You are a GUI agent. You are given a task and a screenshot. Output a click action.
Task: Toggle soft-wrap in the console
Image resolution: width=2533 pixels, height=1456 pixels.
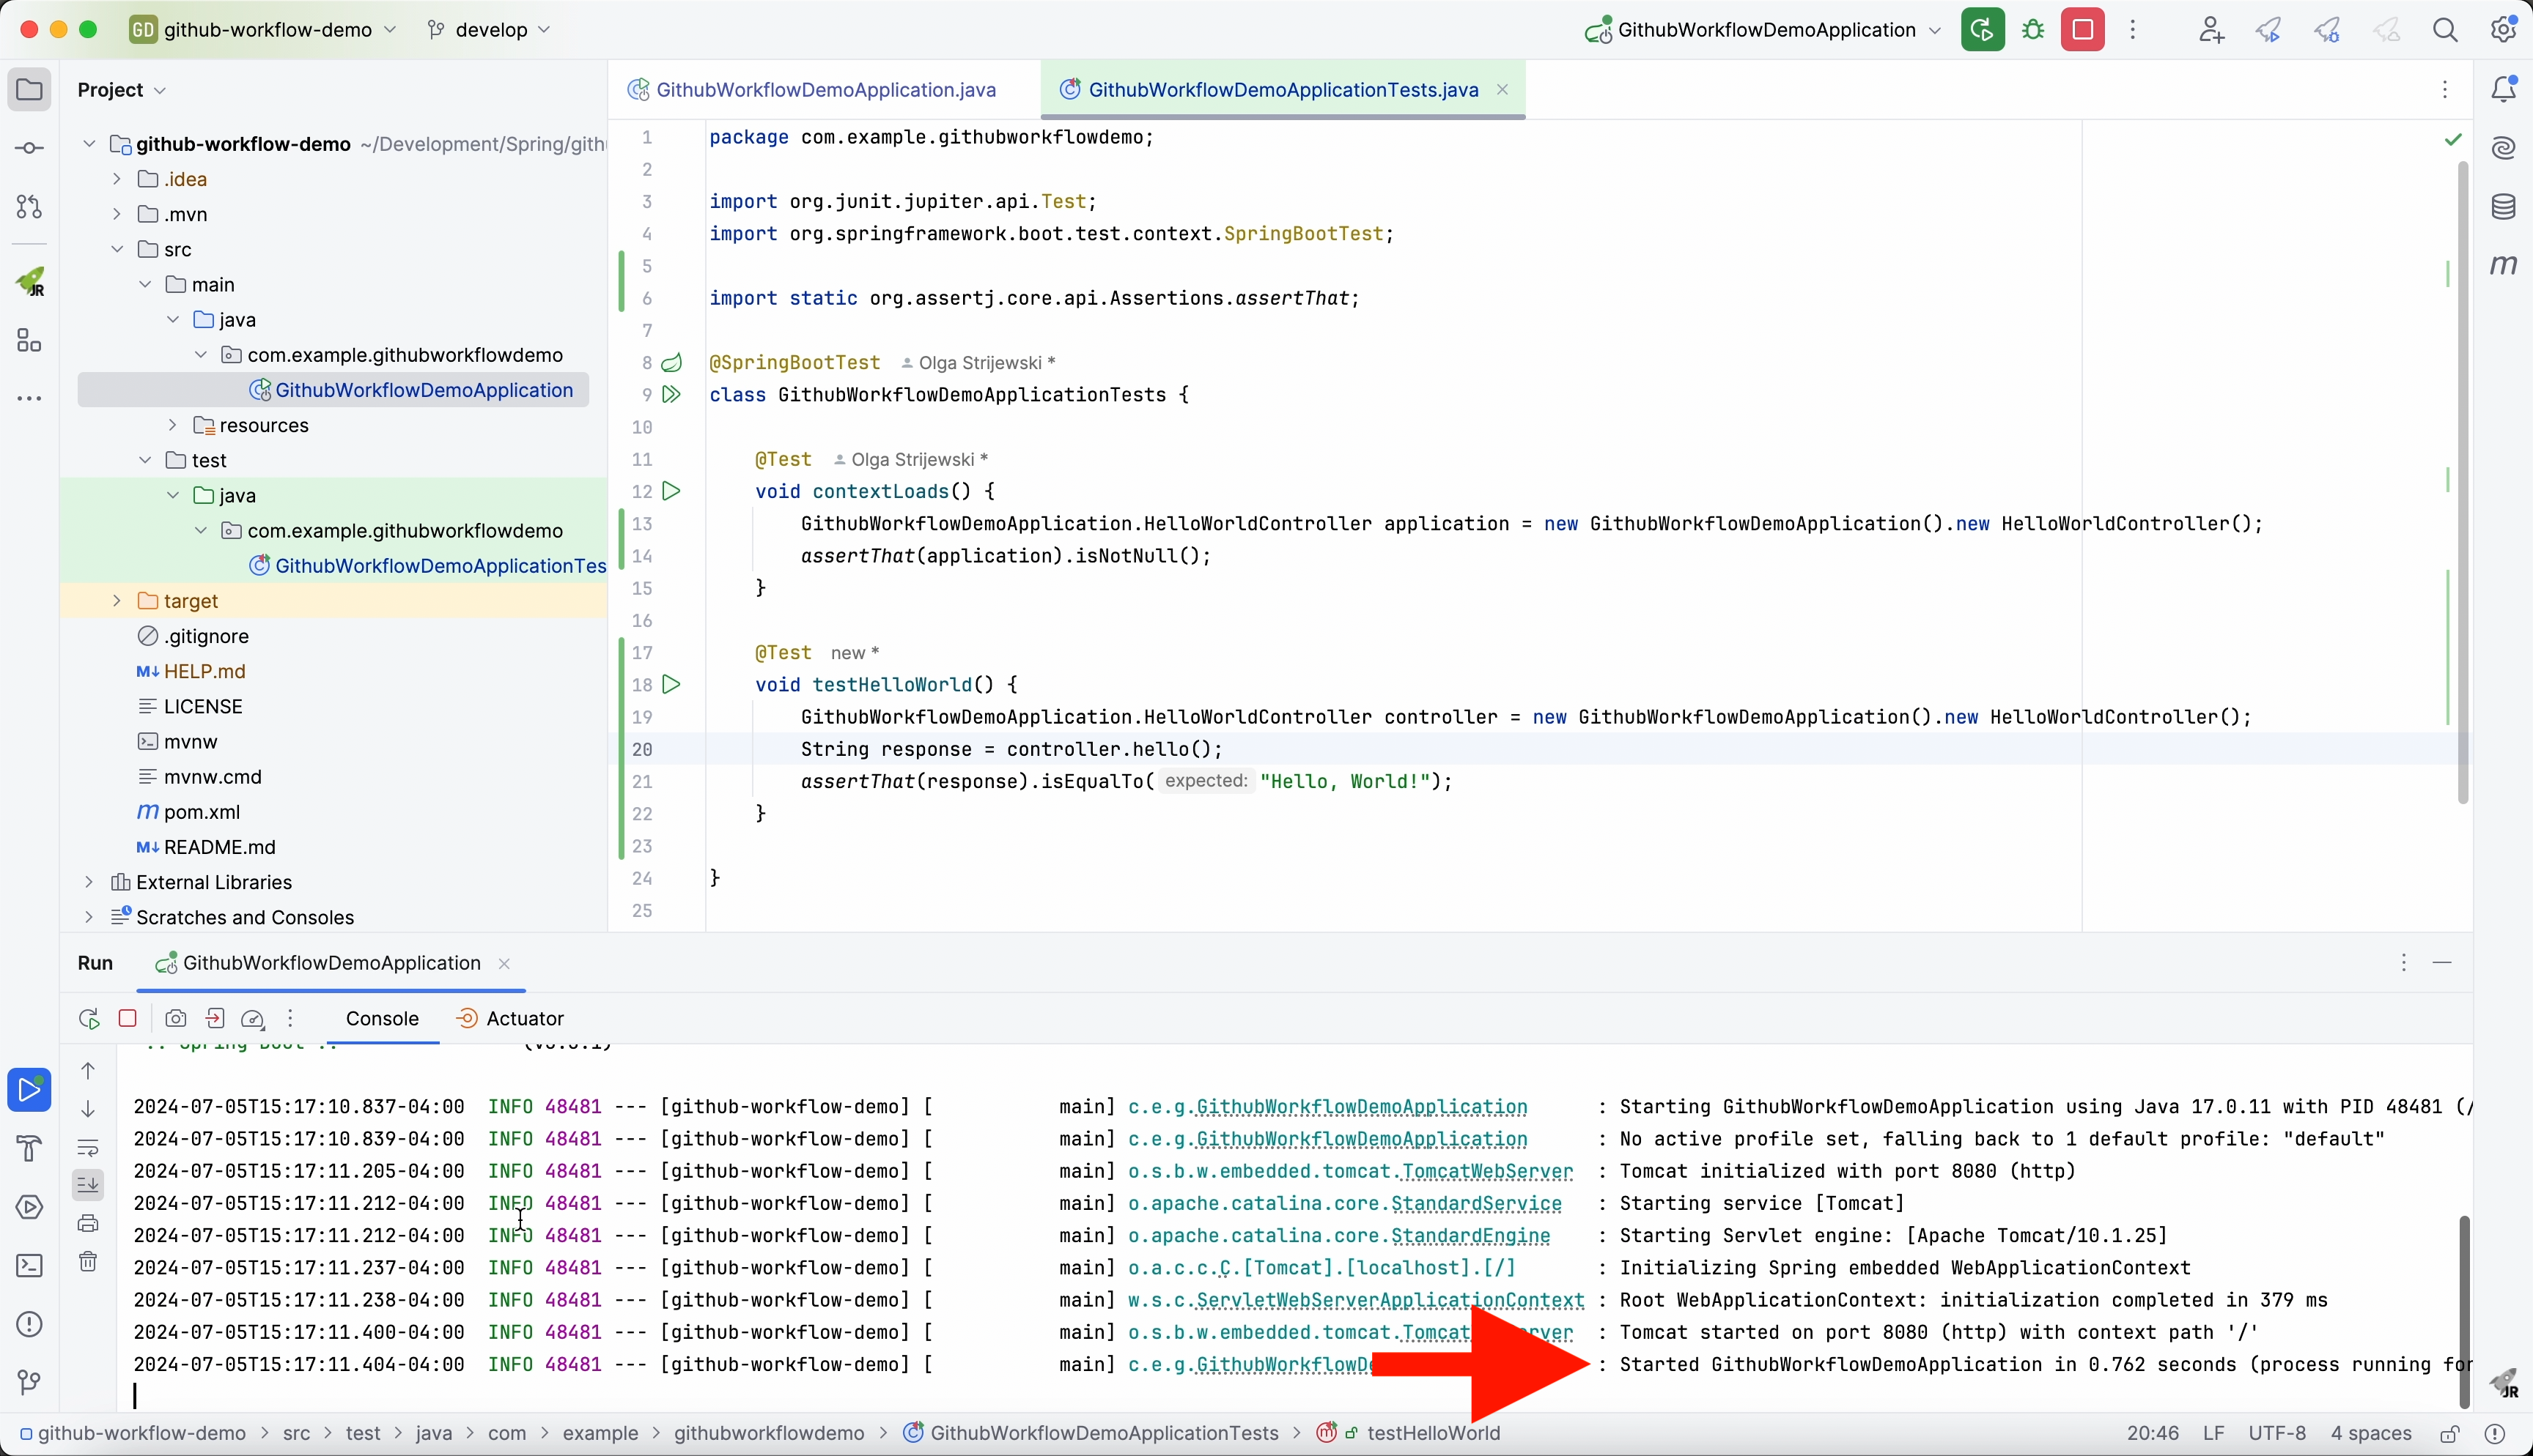coord(88,1147)
